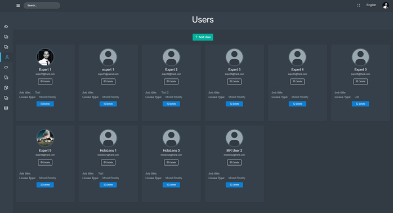
Task: Delete the HoloLens 1 user
Action: click(x=108, y=185)
